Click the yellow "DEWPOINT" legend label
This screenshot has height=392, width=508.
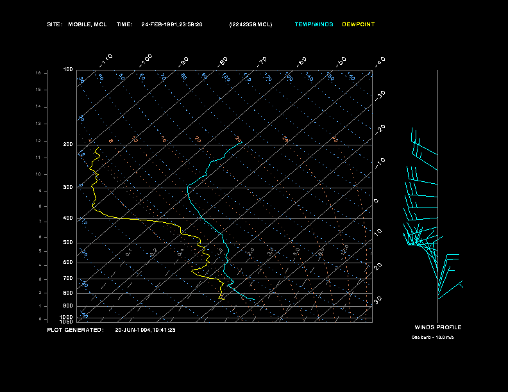(359, 24)
